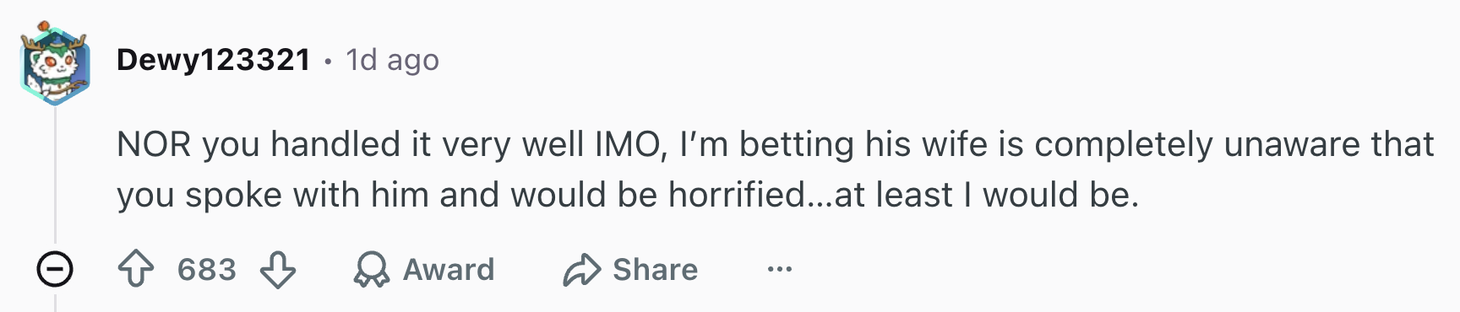Click the 683 vote count
The image size is (1460, 312).
(x=207, y=270)
